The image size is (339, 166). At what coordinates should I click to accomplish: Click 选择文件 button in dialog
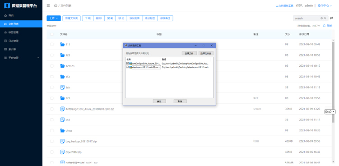click(189, 53)
